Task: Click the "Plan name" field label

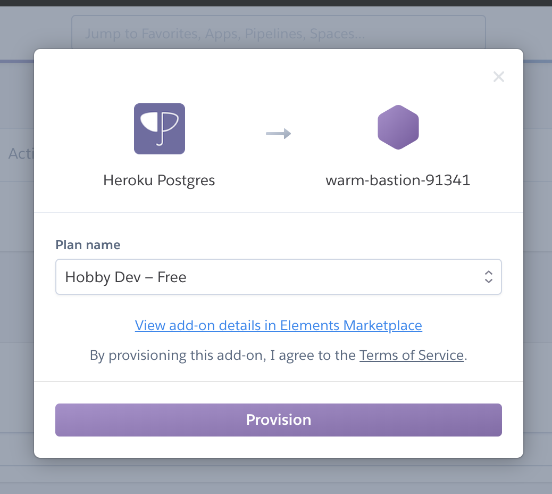Action: (88, 245)
